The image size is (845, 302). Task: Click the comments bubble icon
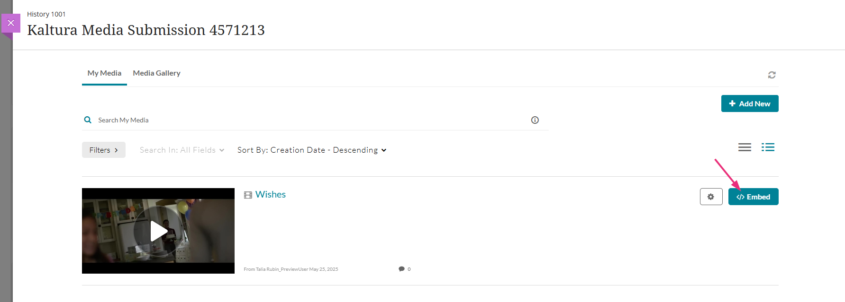coord(401,269)
